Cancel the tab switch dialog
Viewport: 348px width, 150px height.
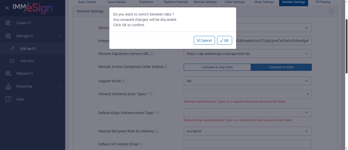[204, 40]
